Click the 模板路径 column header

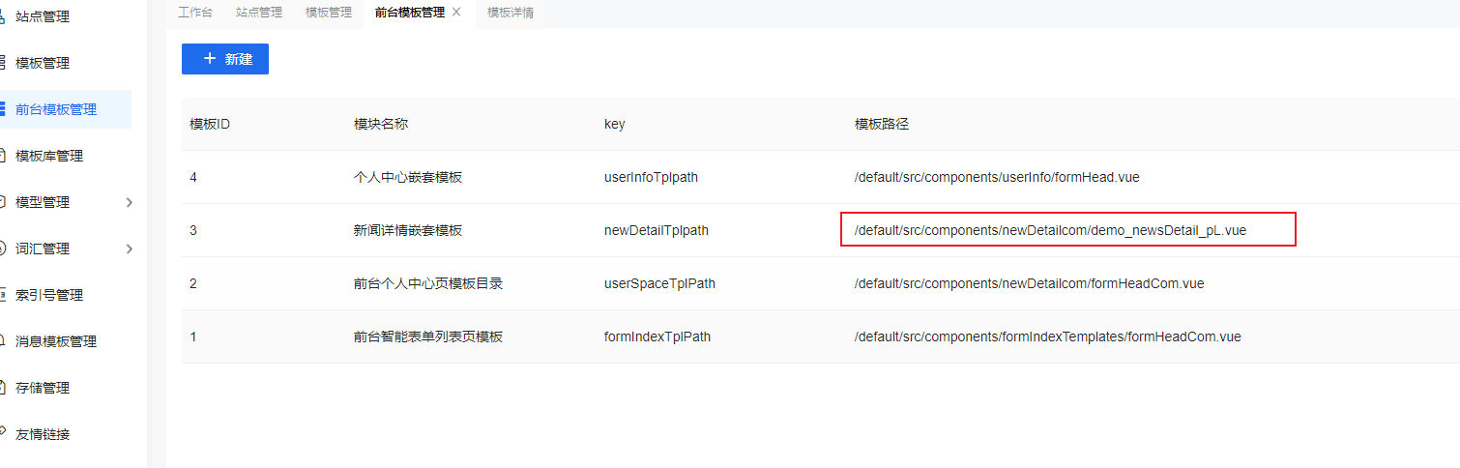click(882, 124)
